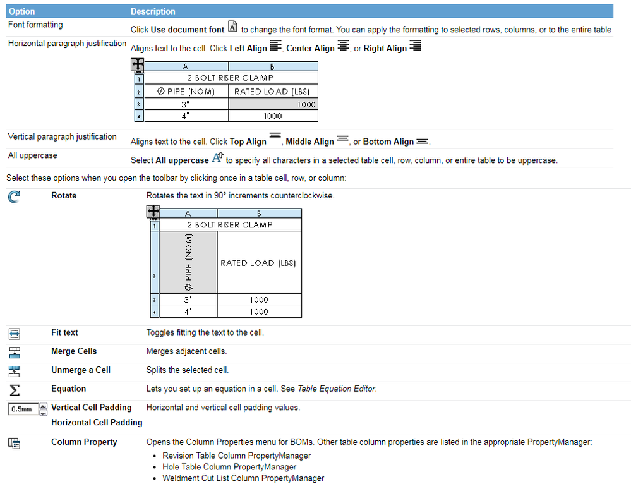This screenshot has height=484, width=631.
Task: Click the 'Description' column header
Action: point(153,11)
